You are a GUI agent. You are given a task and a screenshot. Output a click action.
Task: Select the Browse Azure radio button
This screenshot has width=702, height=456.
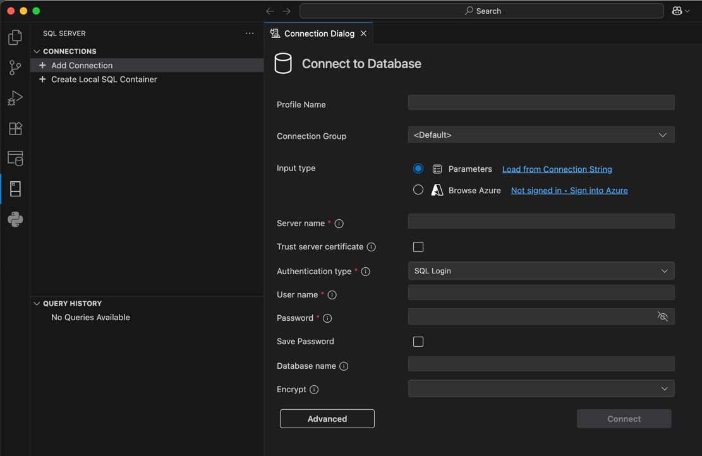pos(418,189)
